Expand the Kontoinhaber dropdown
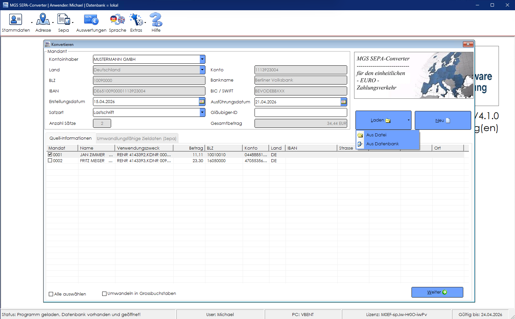The width and height of the screenshot is (515, 319). [x=202, y=59]
